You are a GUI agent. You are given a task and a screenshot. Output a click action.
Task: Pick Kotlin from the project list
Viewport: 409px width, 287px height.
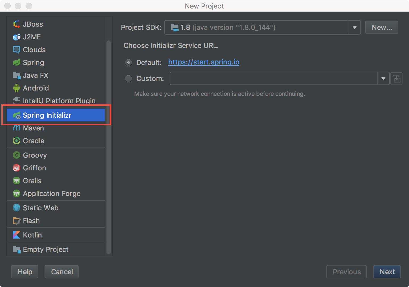coord(56,235)
